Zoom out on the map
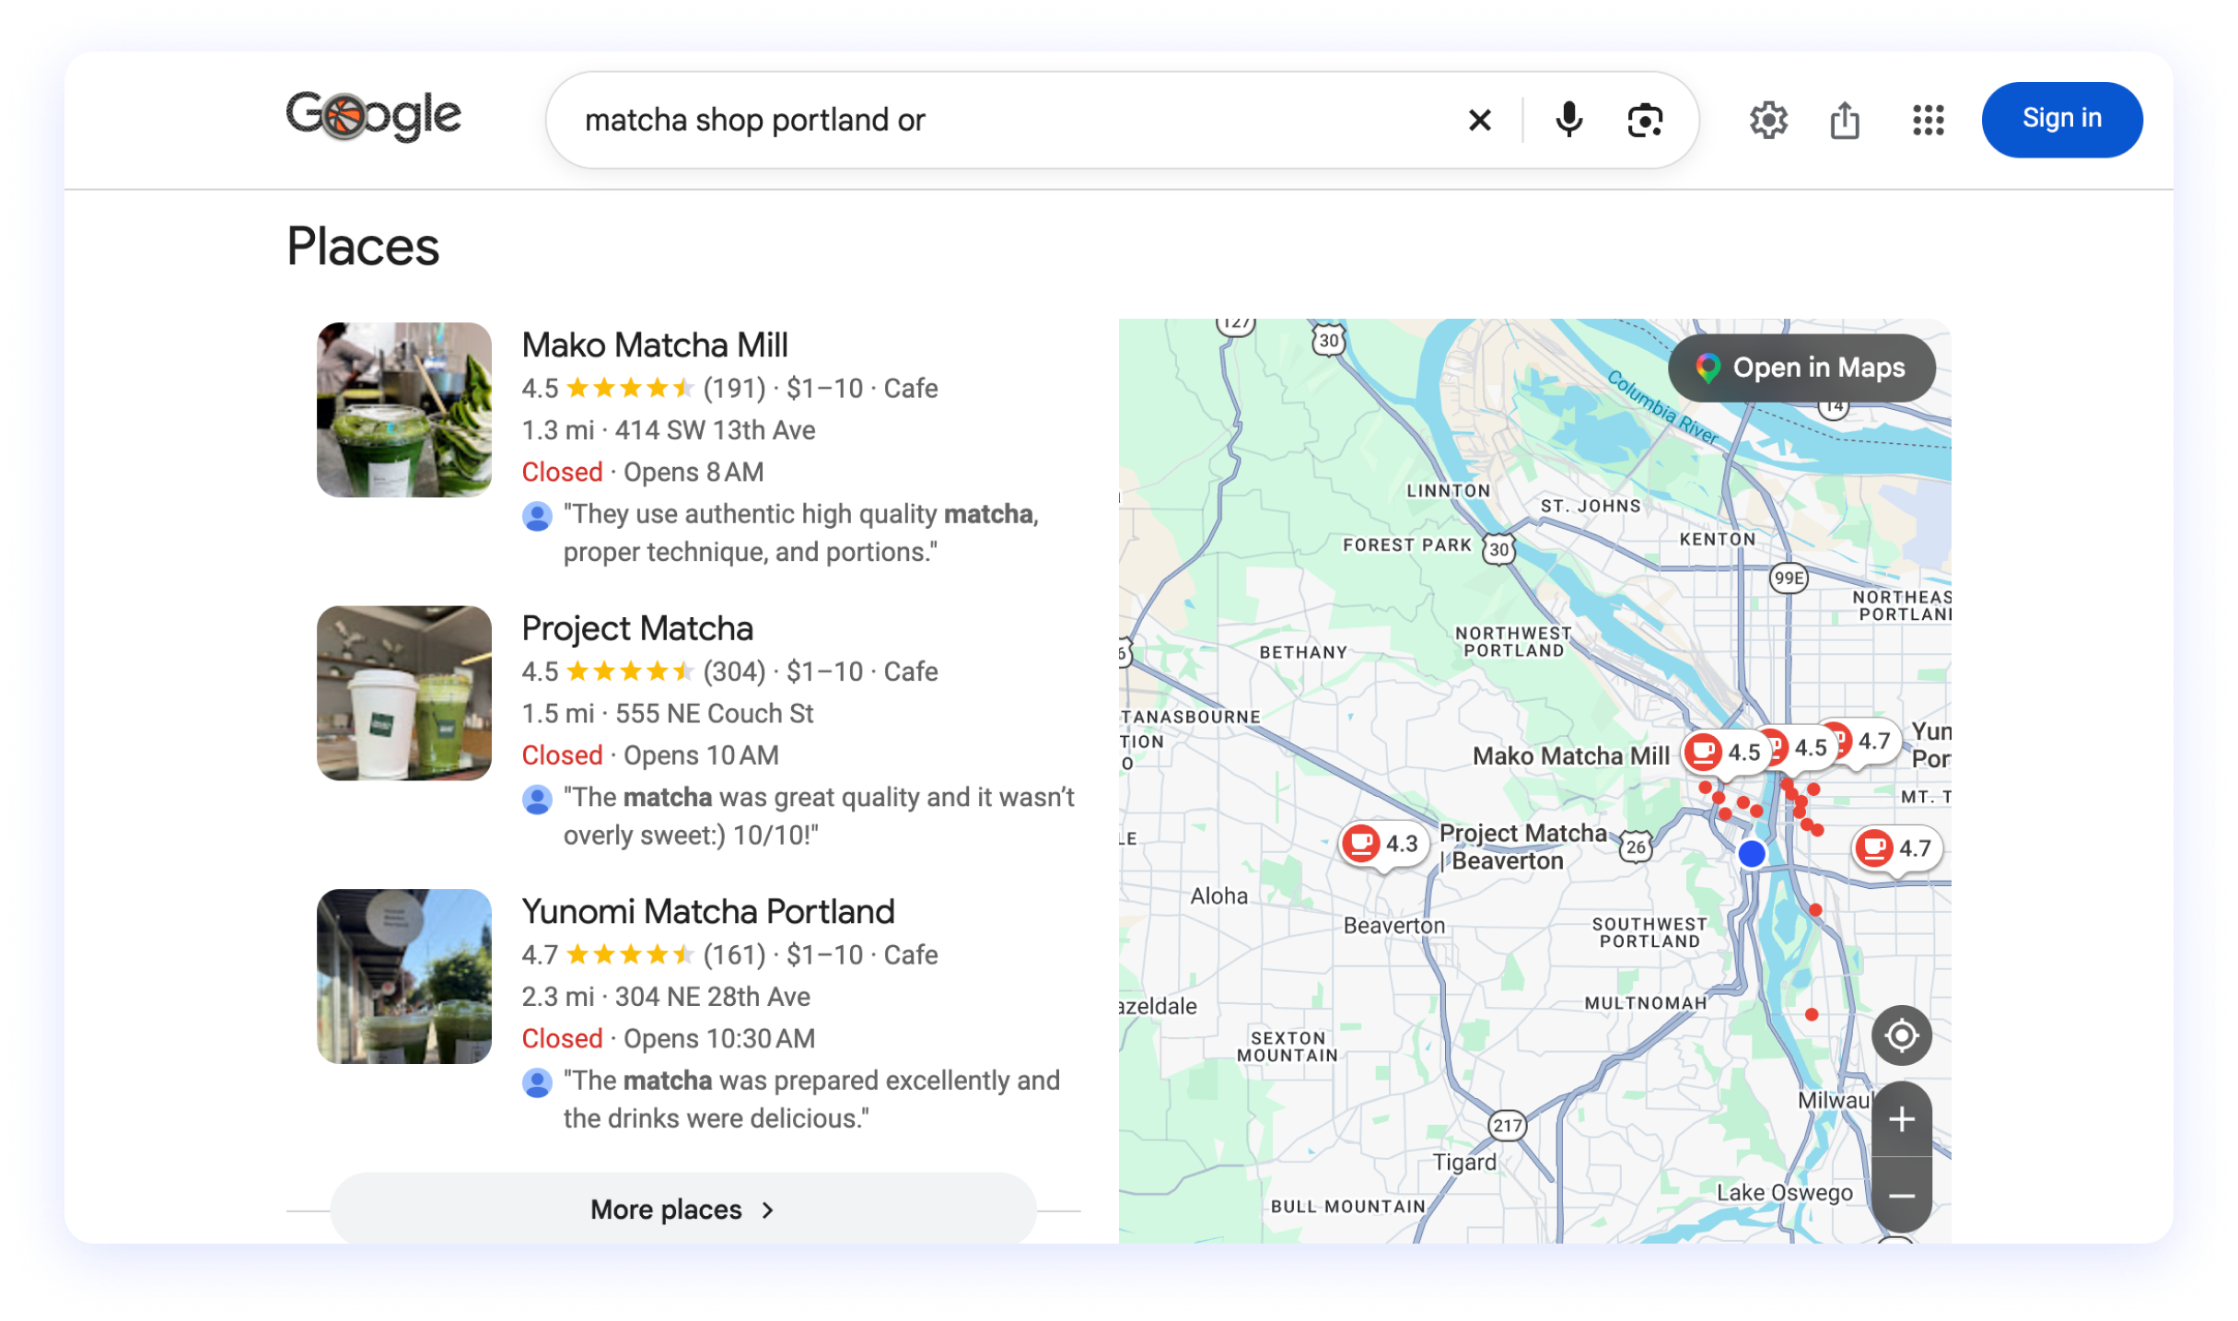2238x1321 pixels. (x=1901, y=1195)
